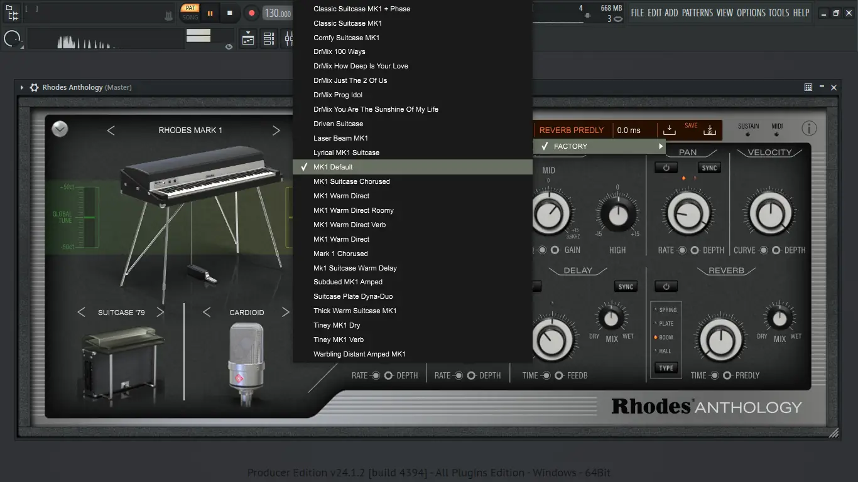The height and width of the screenshot is (482, 858).
Task: Select next piano model right of Rhodes Mark 1
Action: tap(276, 131)
